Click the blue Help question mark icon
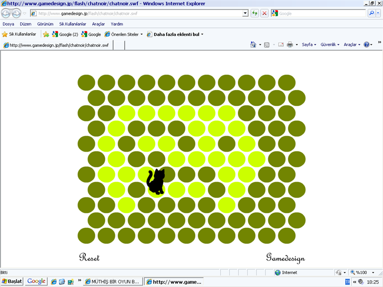This screenshot has height=287, width=383. pyautogui.click(x=366, y=44)
